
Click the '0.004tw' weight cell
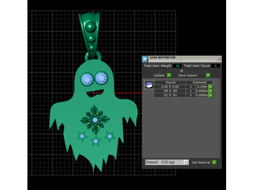[x=202, y=91]
